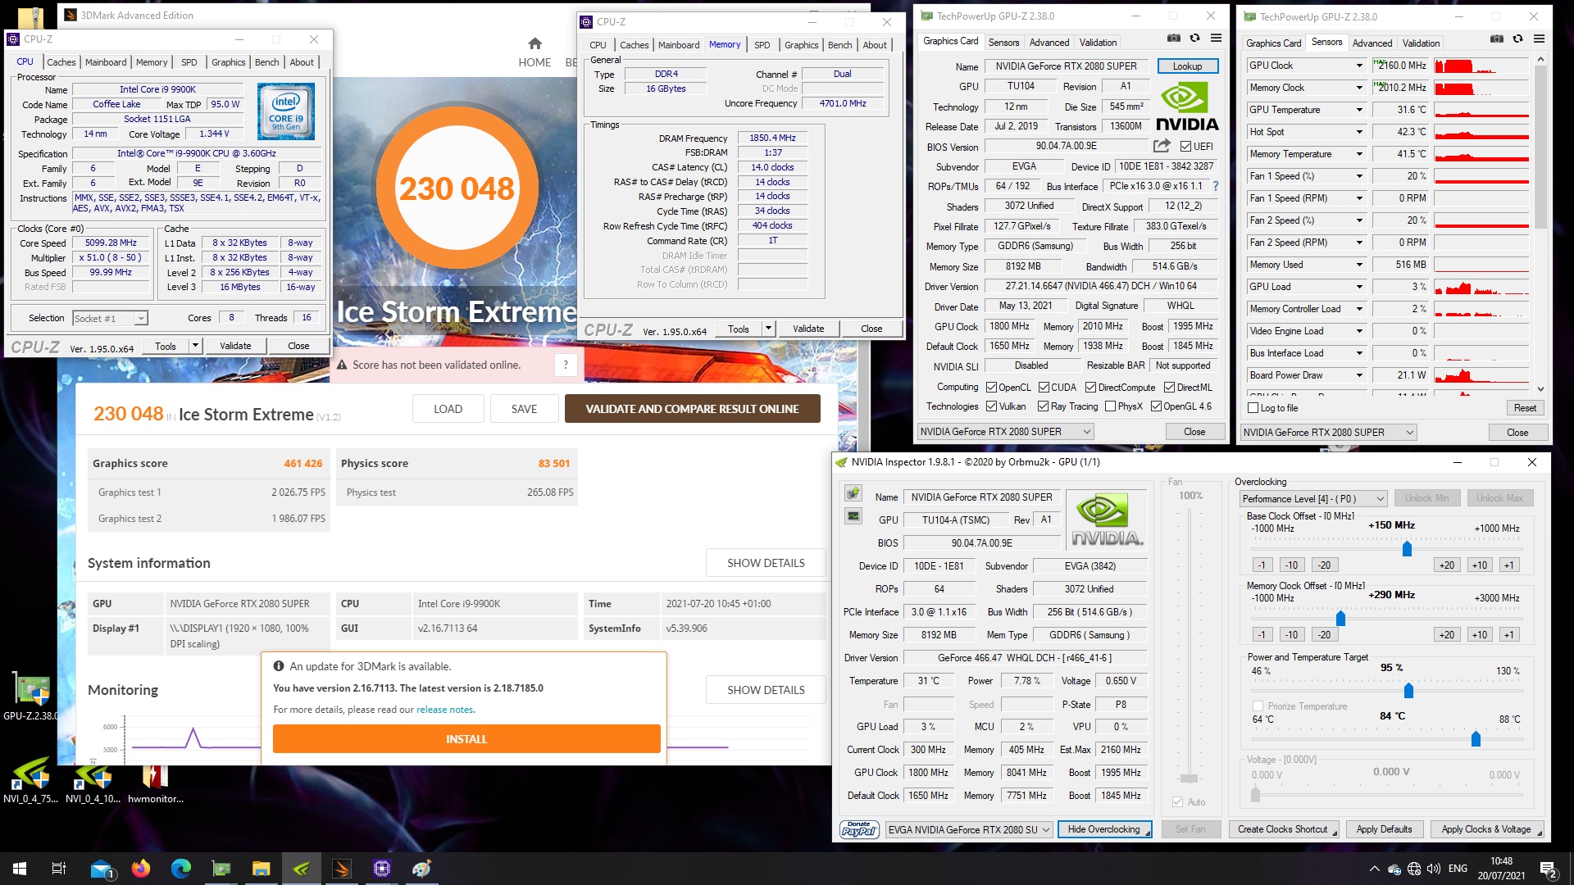Open the GPU Clock sensor dropdown
The image size is (1574, 885).
click(x=1359, y=66)
